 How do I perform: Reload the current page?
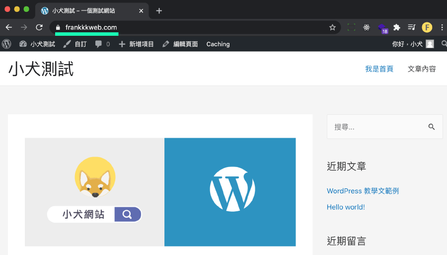[x=39, y=27]
